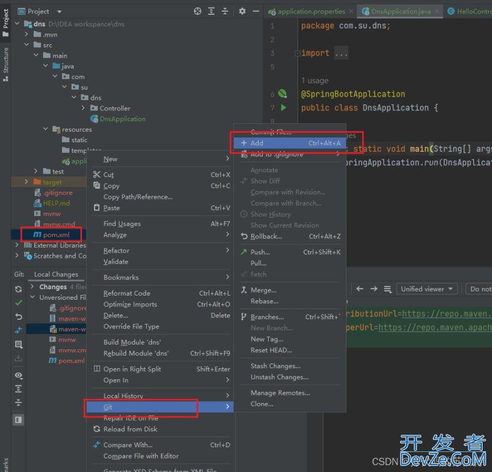Go to next difference arrow

coord(374,289)
